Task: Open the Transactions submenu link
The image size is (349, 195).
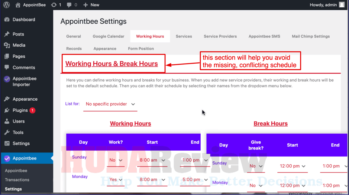Action: [17, 180]
